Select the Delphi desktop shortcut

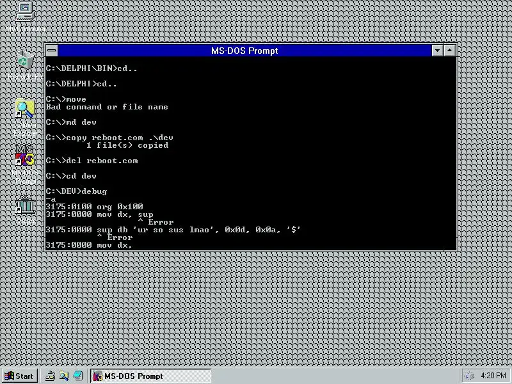[25, 210]
